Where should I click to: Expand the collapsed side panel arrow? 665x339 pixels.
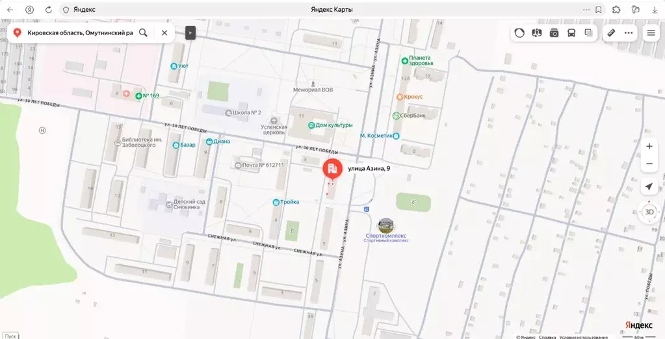point(190,32)
